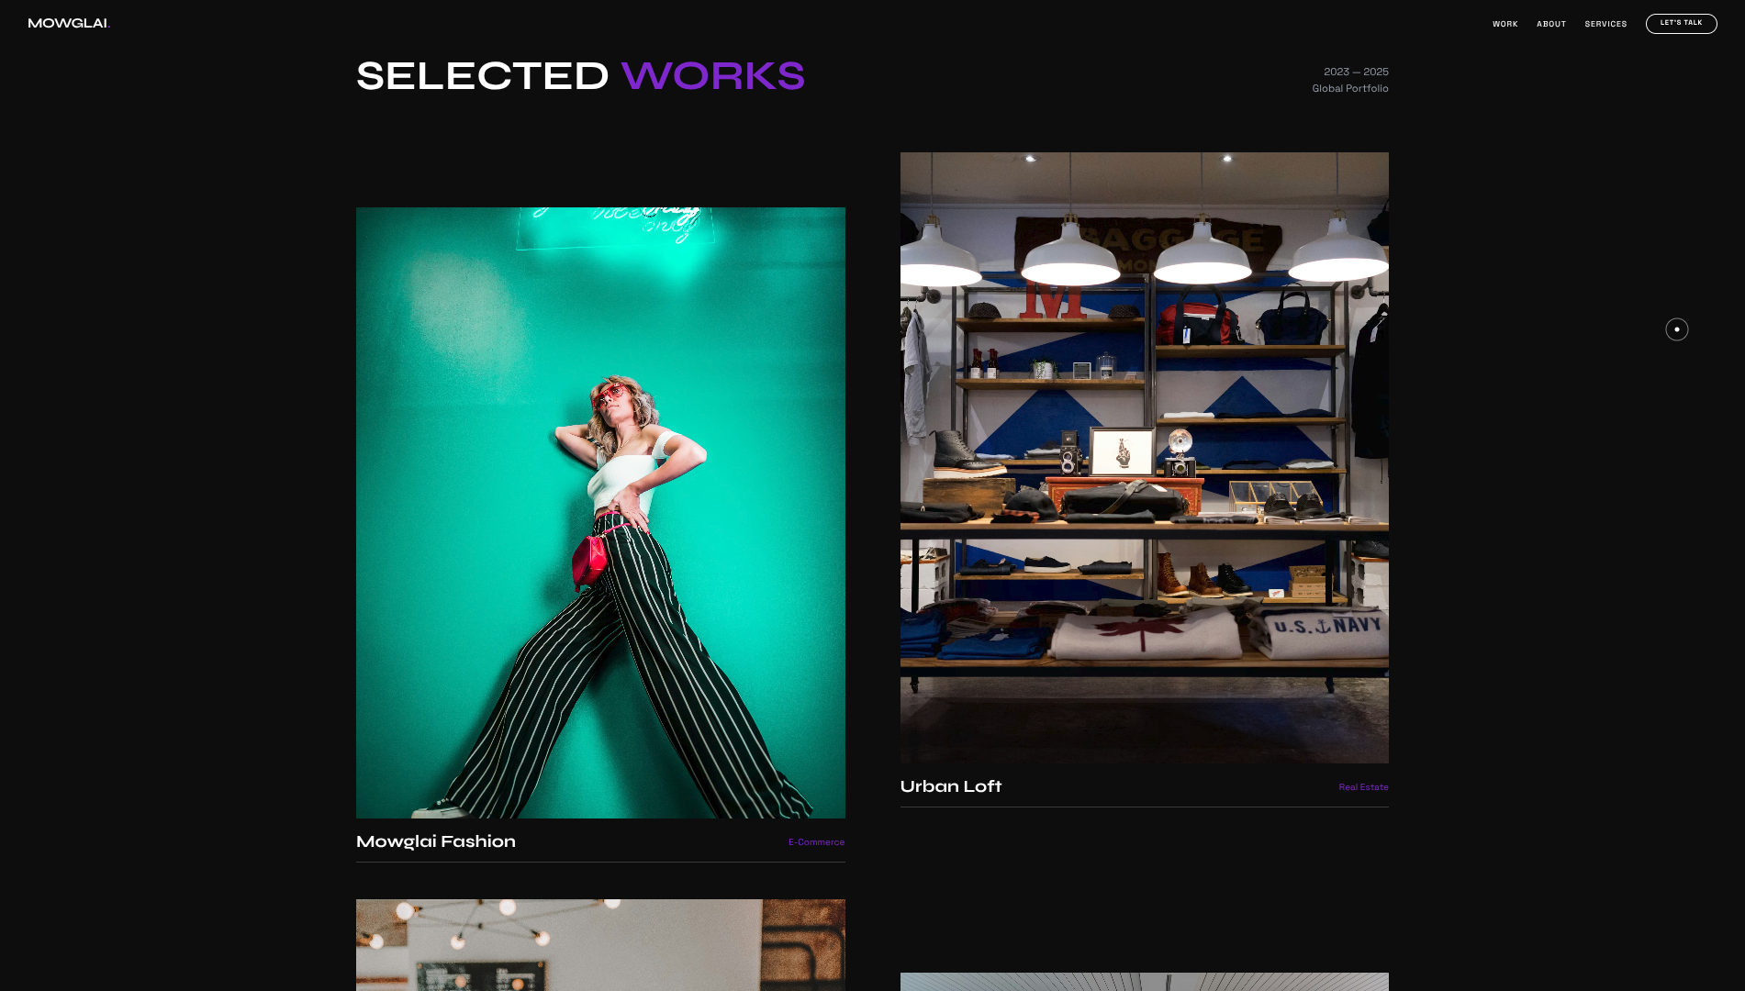Open the WORK navigation item
This screenshot has height=991, width=1745.
coord(1505,24)
